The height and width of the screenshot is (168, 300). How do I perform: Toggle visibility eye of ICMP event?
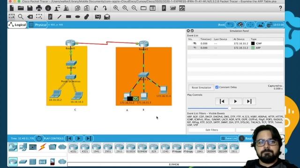click(195, 43)
